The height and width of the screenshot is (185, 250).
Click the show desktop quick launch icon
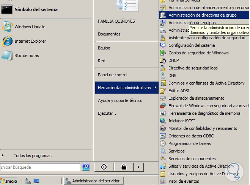coord(36,181)
